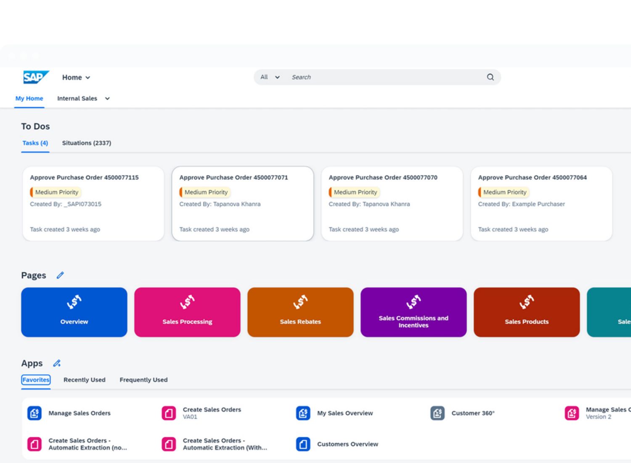Open the My Home tab

29,98
